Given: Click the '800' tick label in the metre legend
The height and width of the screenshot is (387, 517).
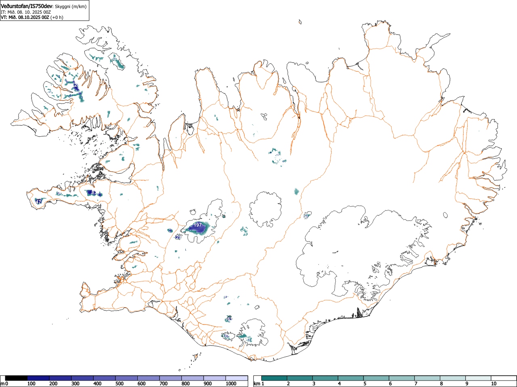Looking at the screenshot, I should (185, 384).
